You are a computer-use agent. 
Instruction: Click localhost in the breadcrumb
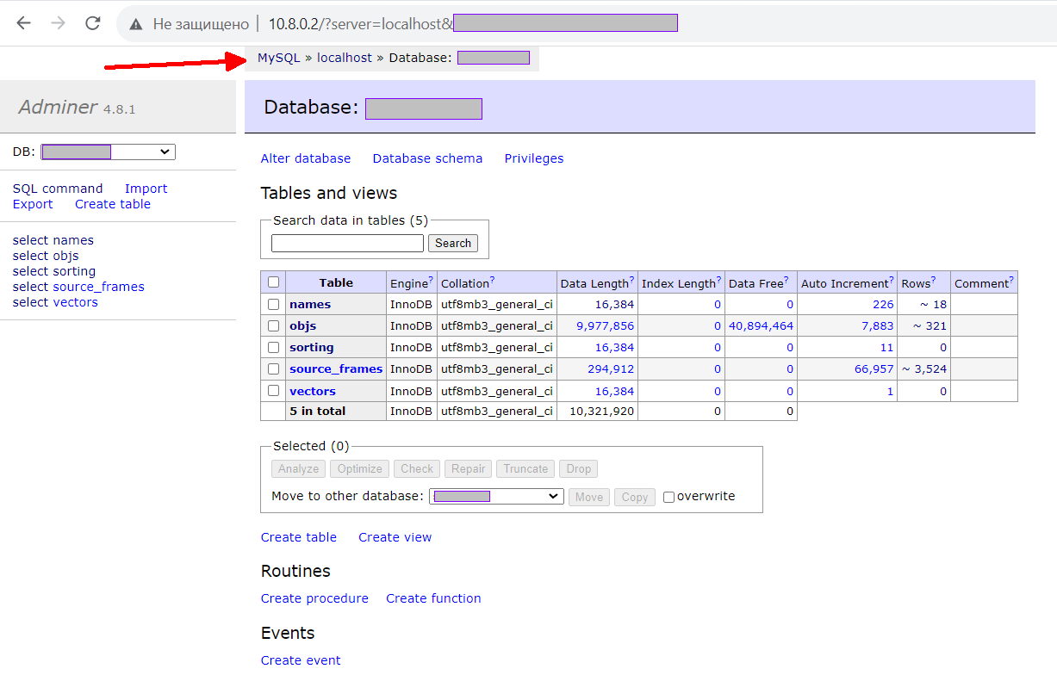click(x=345, y=58)
